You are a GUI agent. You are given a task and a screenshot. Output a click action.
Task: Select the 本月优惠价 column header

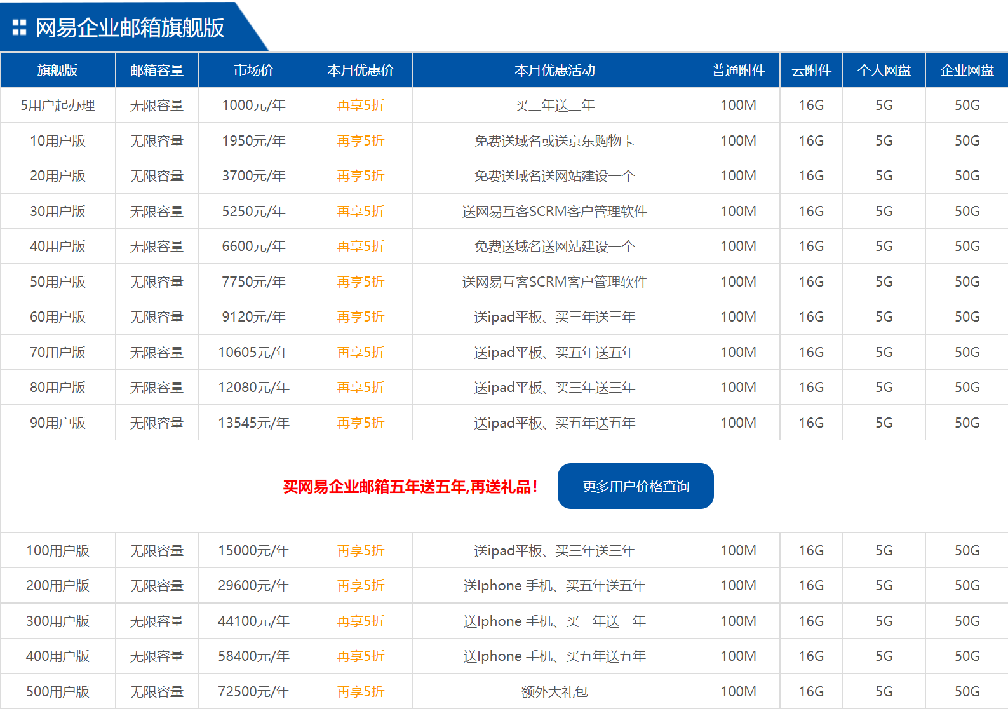coord(360,71)
